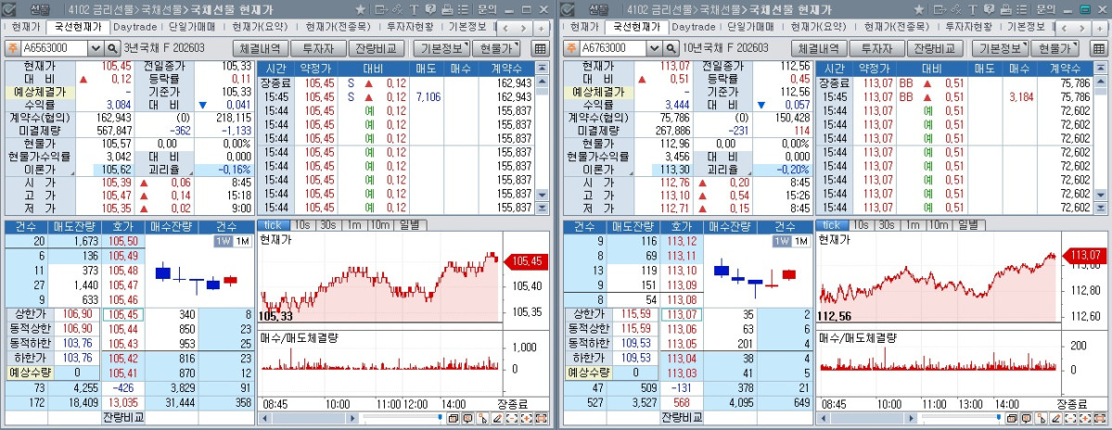Open list menu icon in 3년국채 window title bar
This screenshot has height=430, width=1112.
click(463, 10)
